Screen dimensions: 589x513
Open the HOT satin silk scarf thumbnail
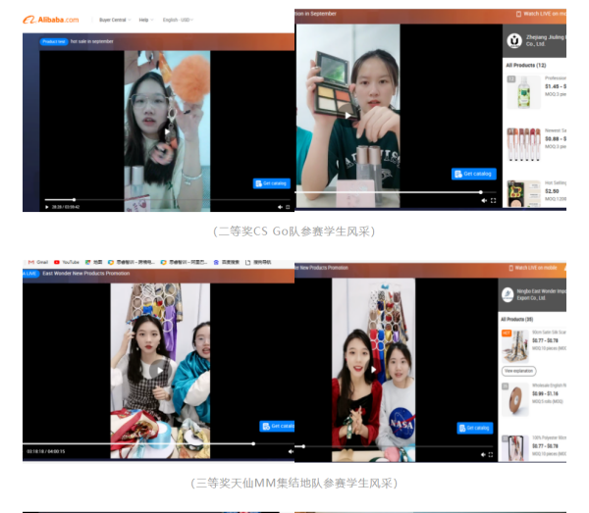click(515, 346)
